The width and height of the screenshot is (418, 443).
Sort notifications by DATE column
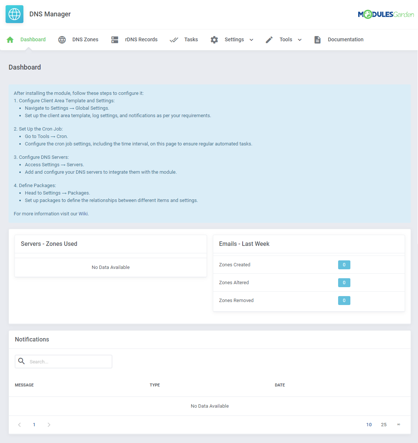coord(280,385)
